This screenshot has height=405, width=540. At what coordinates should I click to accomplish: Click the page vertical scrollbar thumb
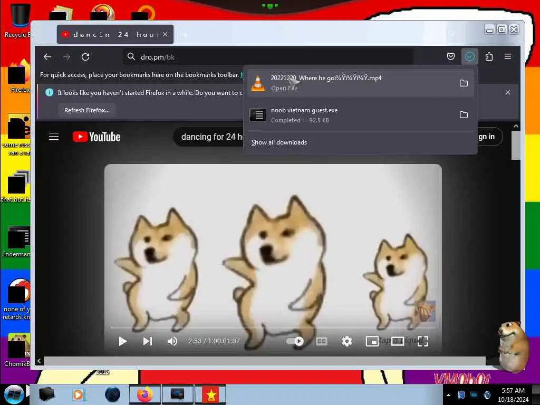[516, 145]
